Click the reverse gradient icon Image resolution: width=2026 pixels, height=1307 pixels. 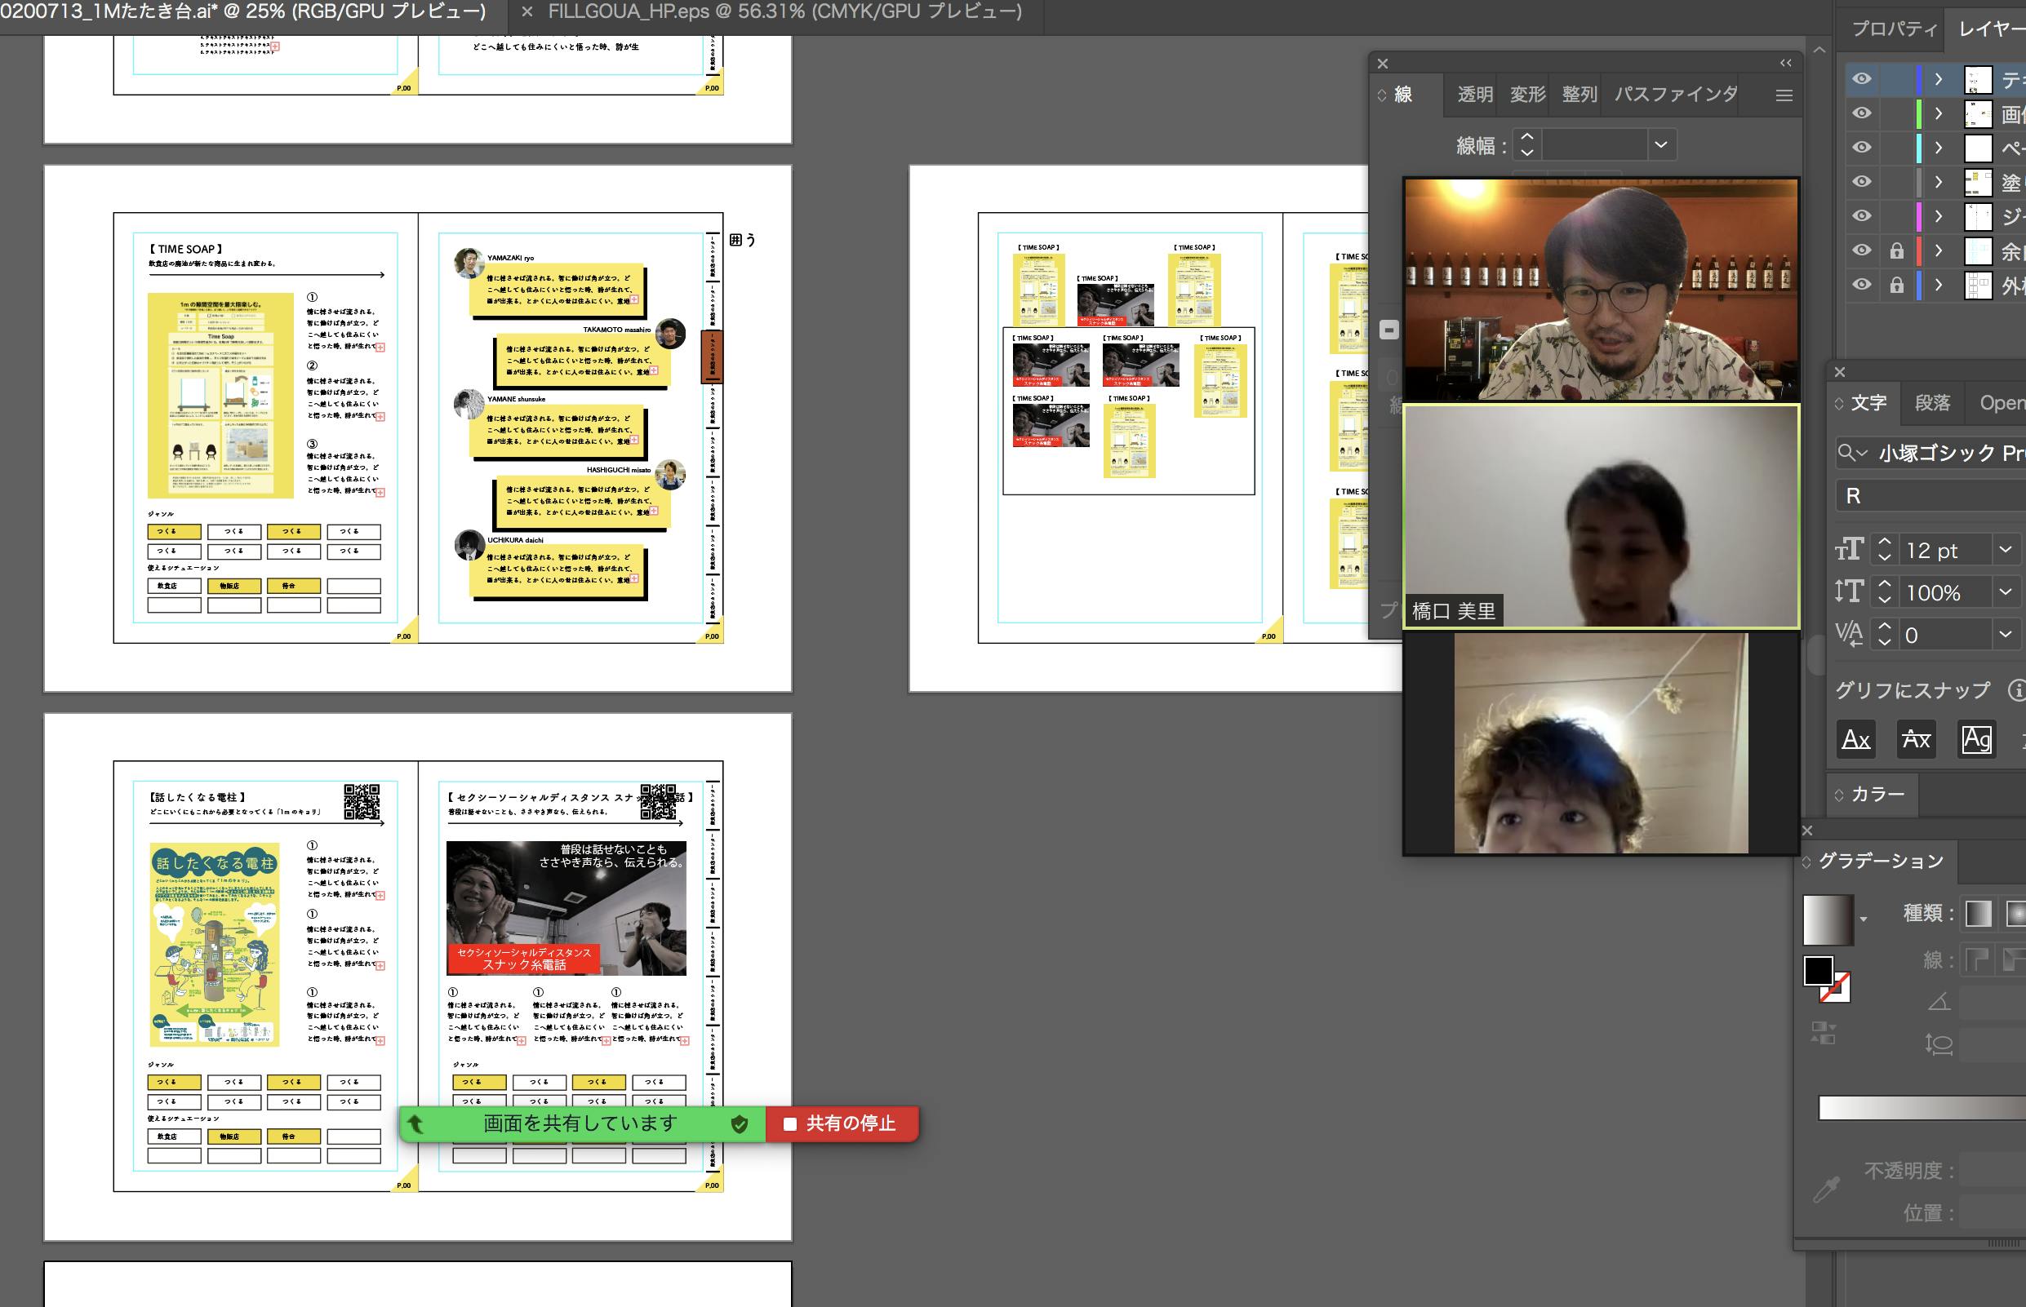pos(1823,1033)
